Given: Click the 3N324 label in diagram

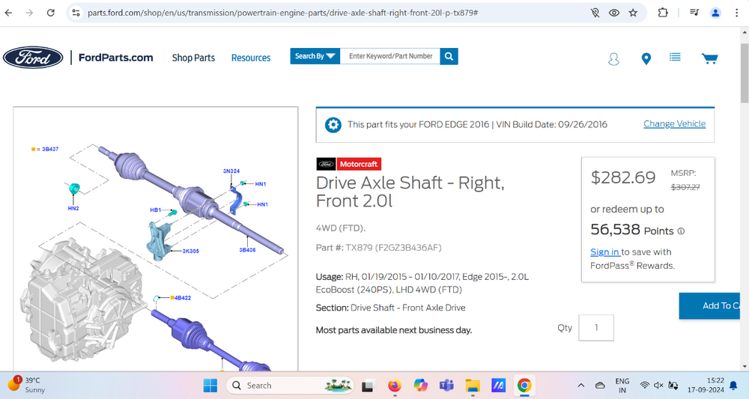Looking at the screenshot, I should pyautogui.click(x=231, y=171).
